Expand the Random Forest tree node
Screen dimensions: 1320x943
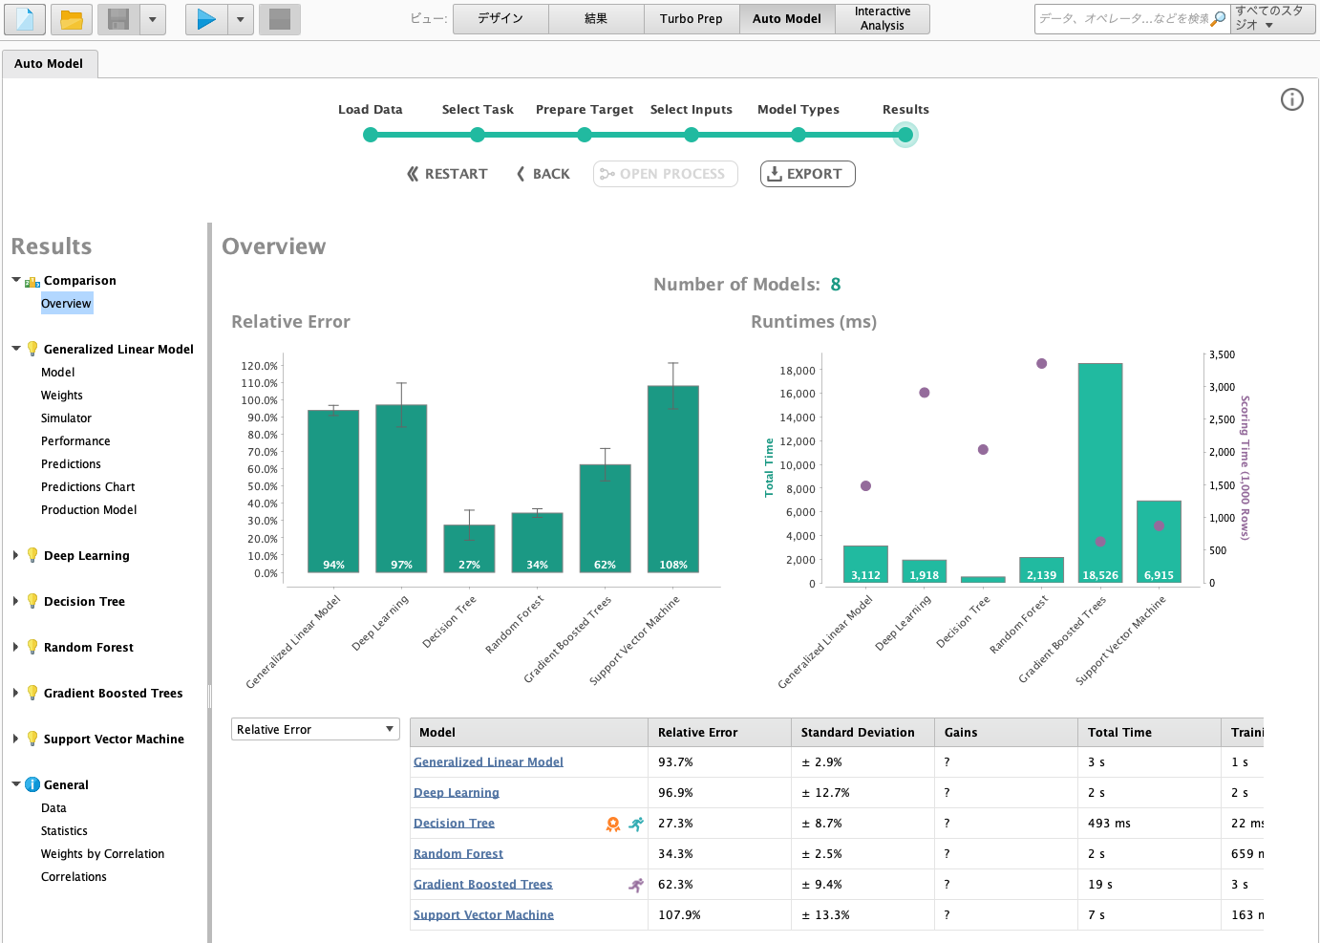click(x=16, y=647)
